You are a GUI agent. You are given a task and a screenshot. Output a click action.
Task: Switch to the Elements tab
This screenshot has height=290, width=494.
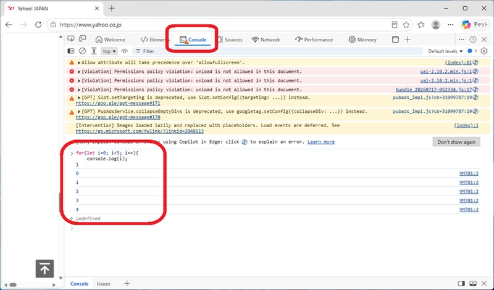coord(155,39)
